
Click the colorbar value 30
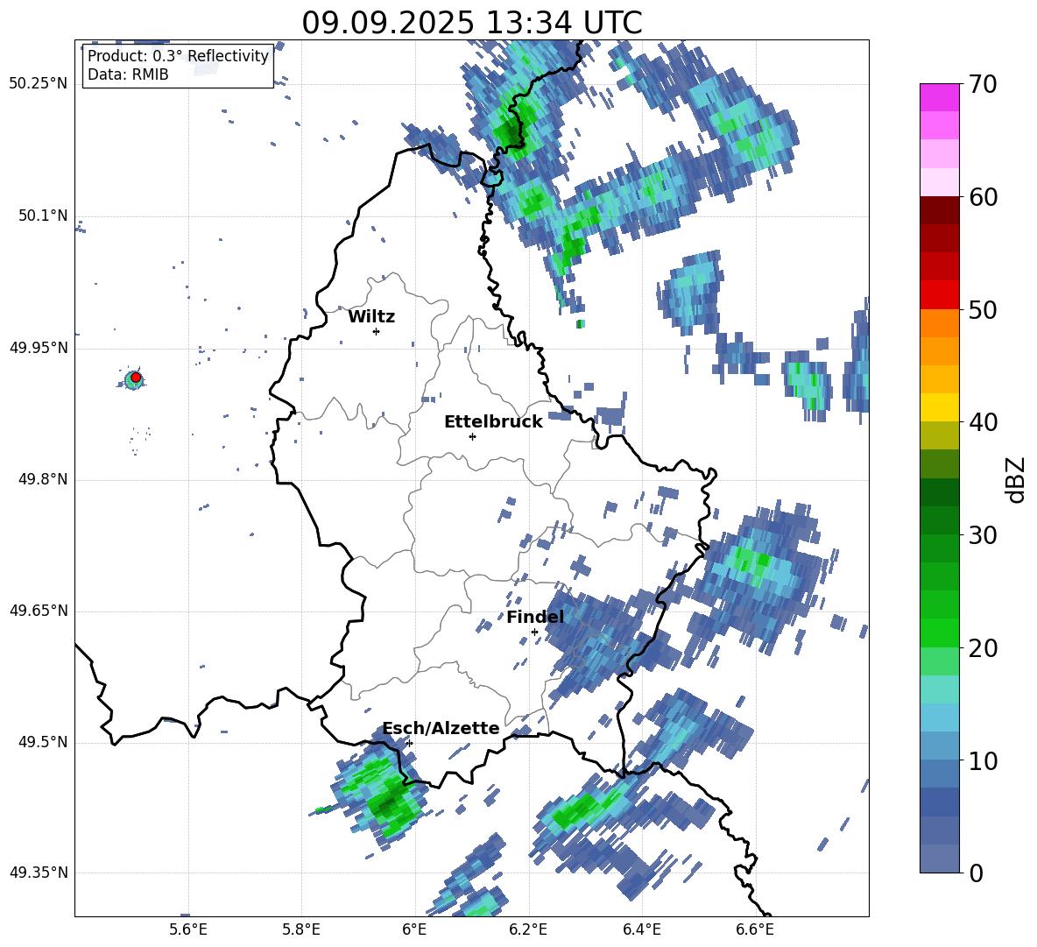983,534
